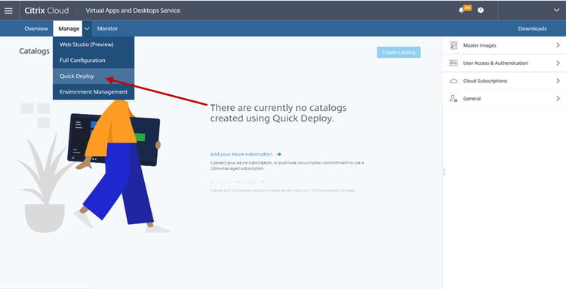Click the Cloud Subscriptions label

click(x=485, y=81)
